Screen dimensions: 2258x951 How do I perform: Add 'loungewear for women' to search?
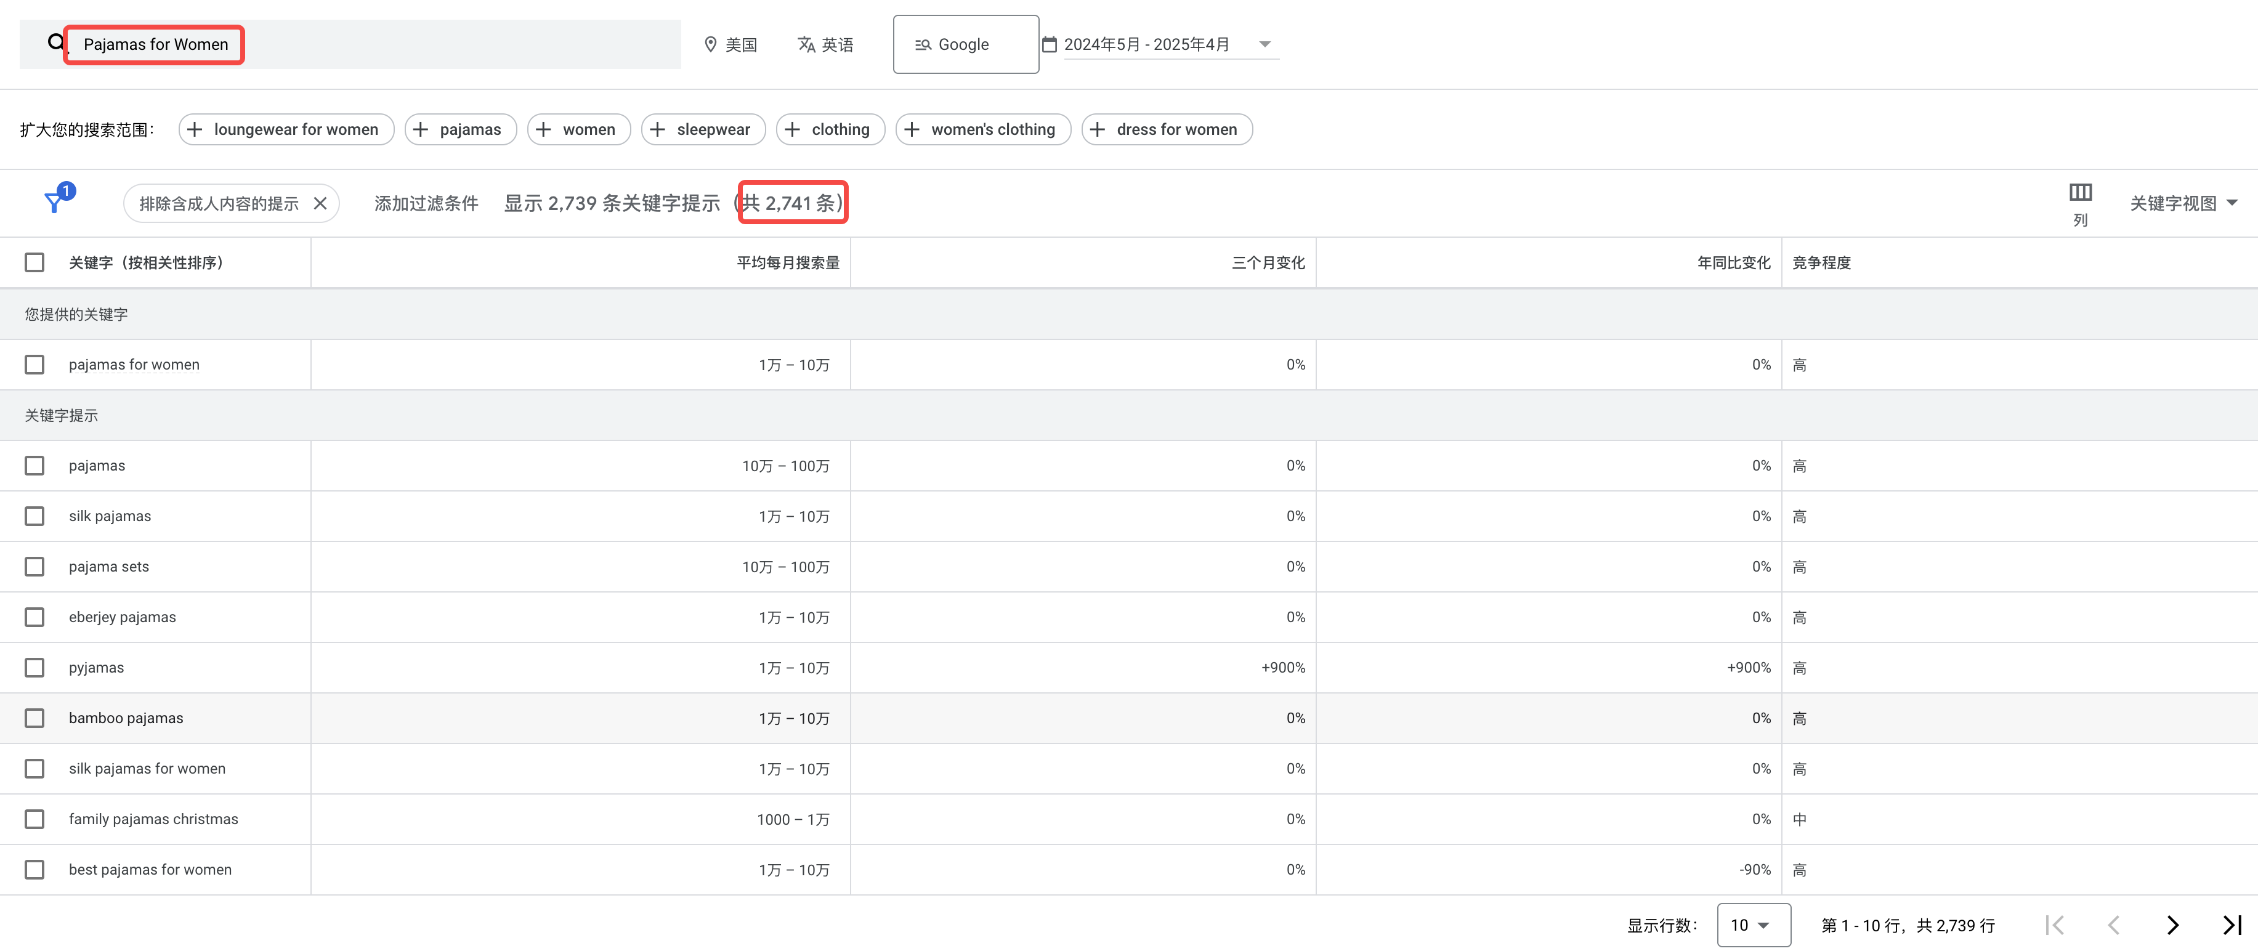pos(286,130)
